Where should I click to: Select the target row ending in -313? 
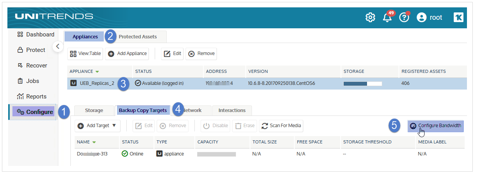(269, 154)
